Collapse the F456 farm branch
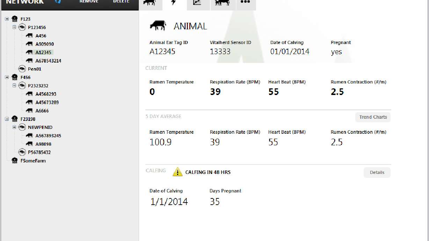429x241 pixels. [x=6, y=77]
